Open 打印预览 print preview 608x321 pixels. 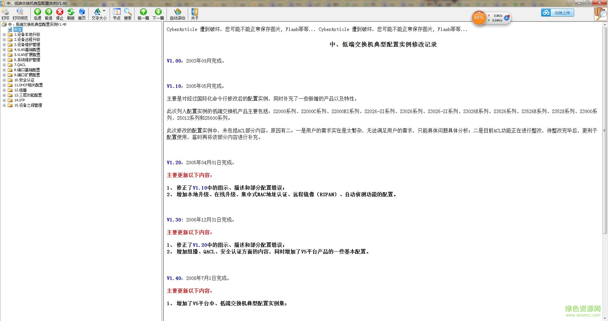19,14
